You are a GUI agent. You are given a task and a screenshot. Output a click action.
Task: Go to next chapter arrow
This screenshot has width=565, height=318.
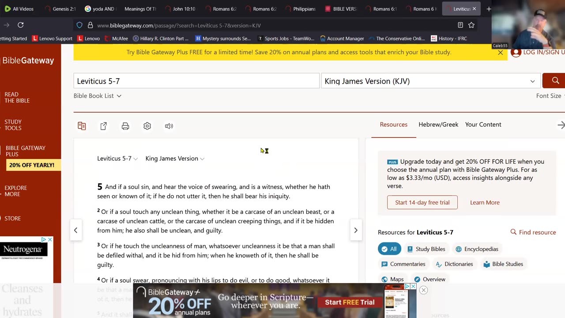tap(356, 230)
